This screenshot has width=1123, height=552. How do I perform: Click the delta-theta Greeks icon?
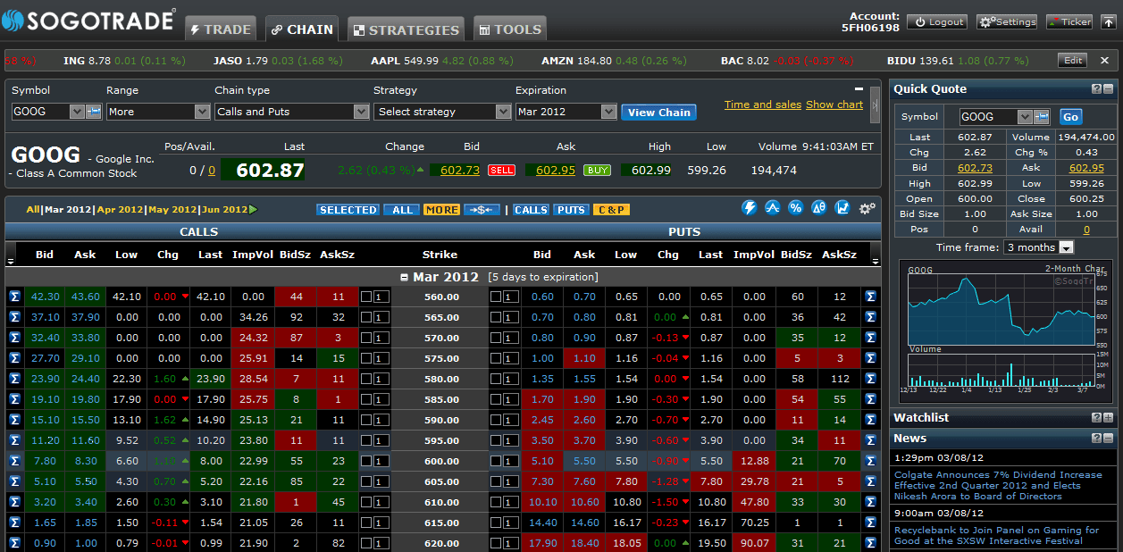pyautogui.click(x=818, y=208)
